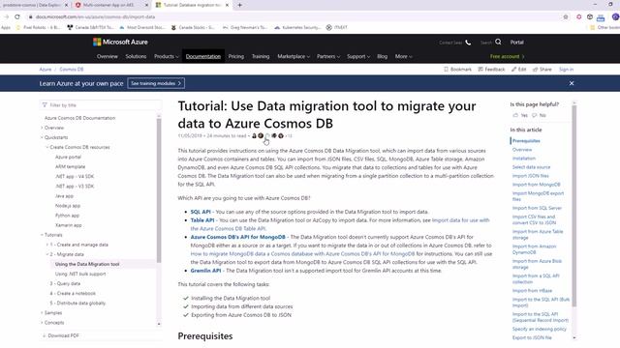Click the thumbs-down No feedback icon

click(x=534, y=115)
